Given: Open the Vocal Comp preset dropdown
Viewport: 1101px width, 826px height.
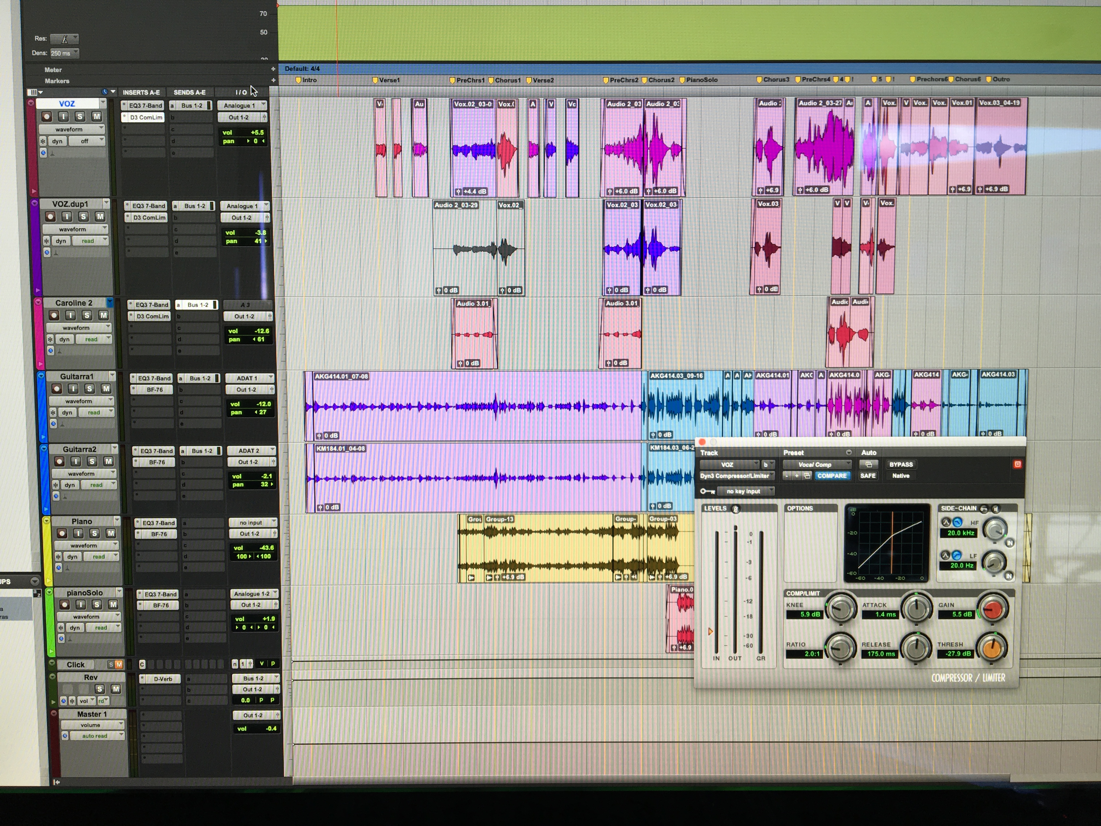Looking at the screenshot, I should [x=815, y=465].
